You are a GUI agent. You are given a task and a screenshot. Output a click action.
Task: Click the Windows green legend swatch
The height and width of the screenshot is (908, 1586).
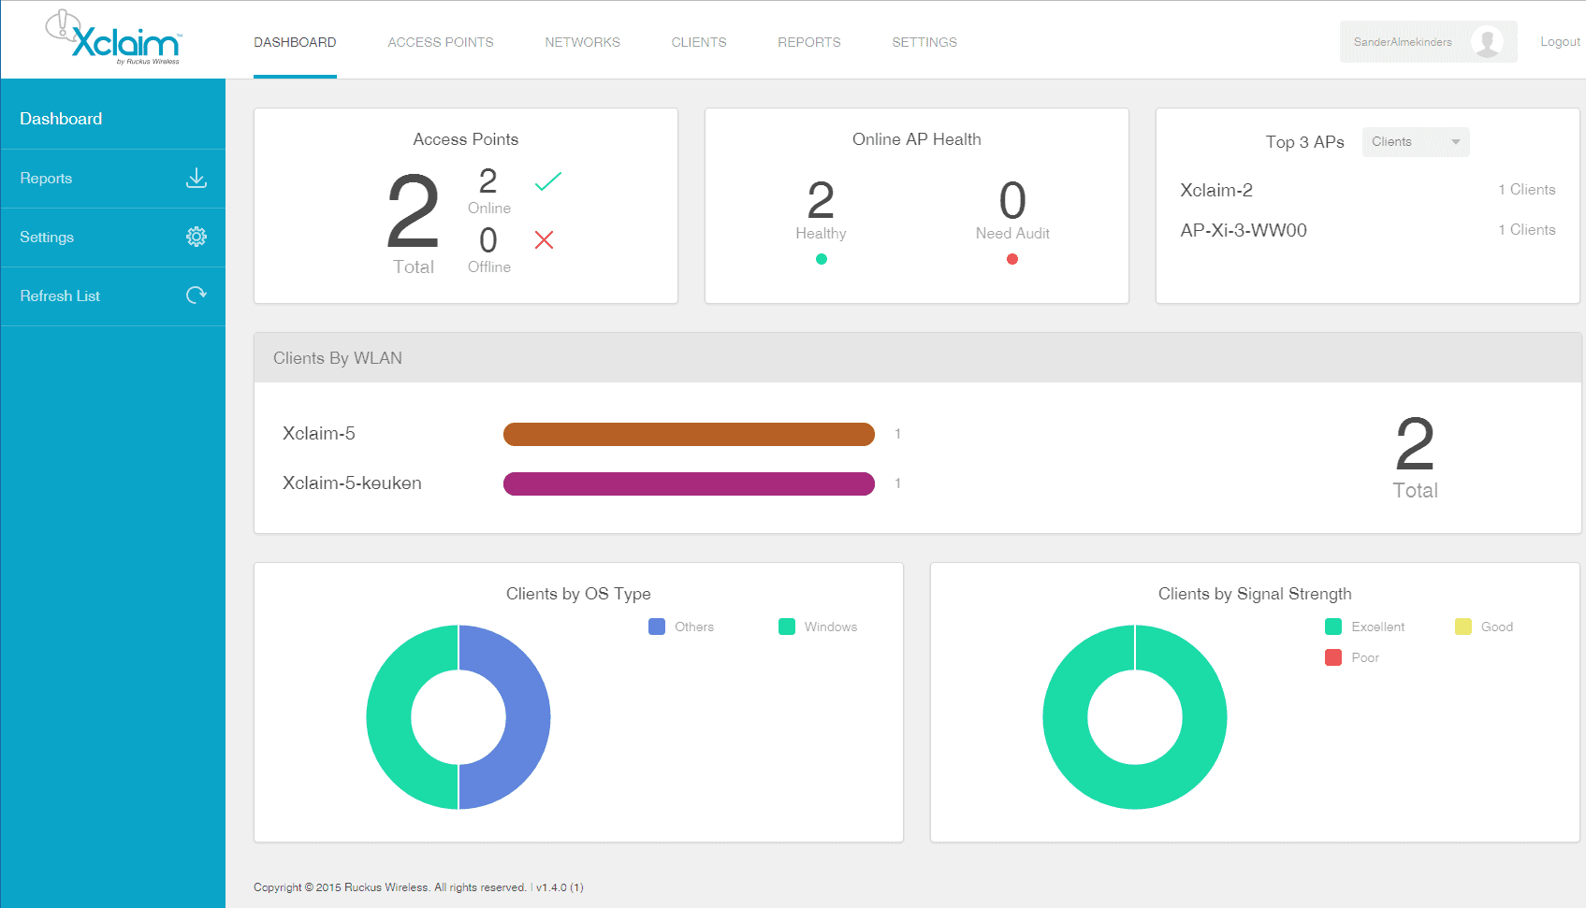click(x=787, y=627)
